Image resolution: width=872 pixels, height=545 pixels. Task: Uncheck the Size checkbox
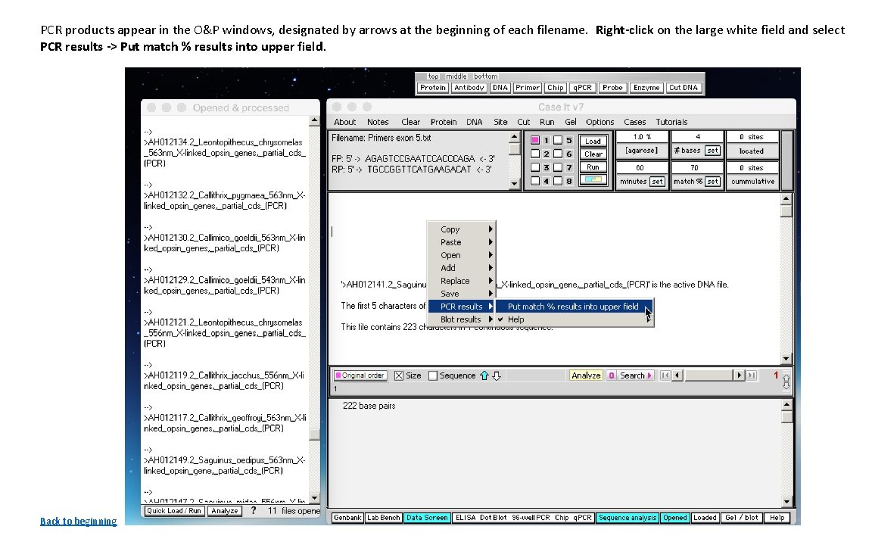(399, 375)
